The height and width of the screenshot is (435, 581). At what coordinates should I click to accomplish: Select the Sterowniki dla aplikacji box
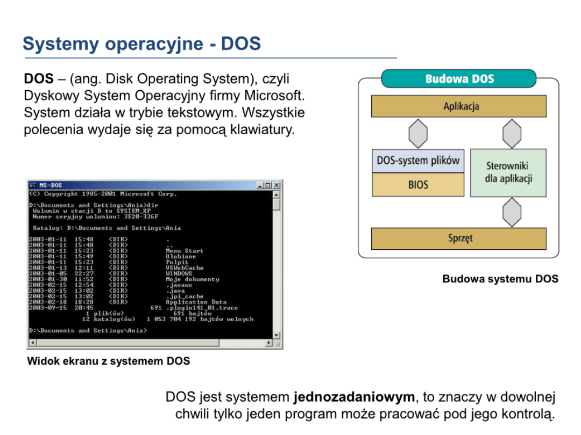[x=508, y=172]
